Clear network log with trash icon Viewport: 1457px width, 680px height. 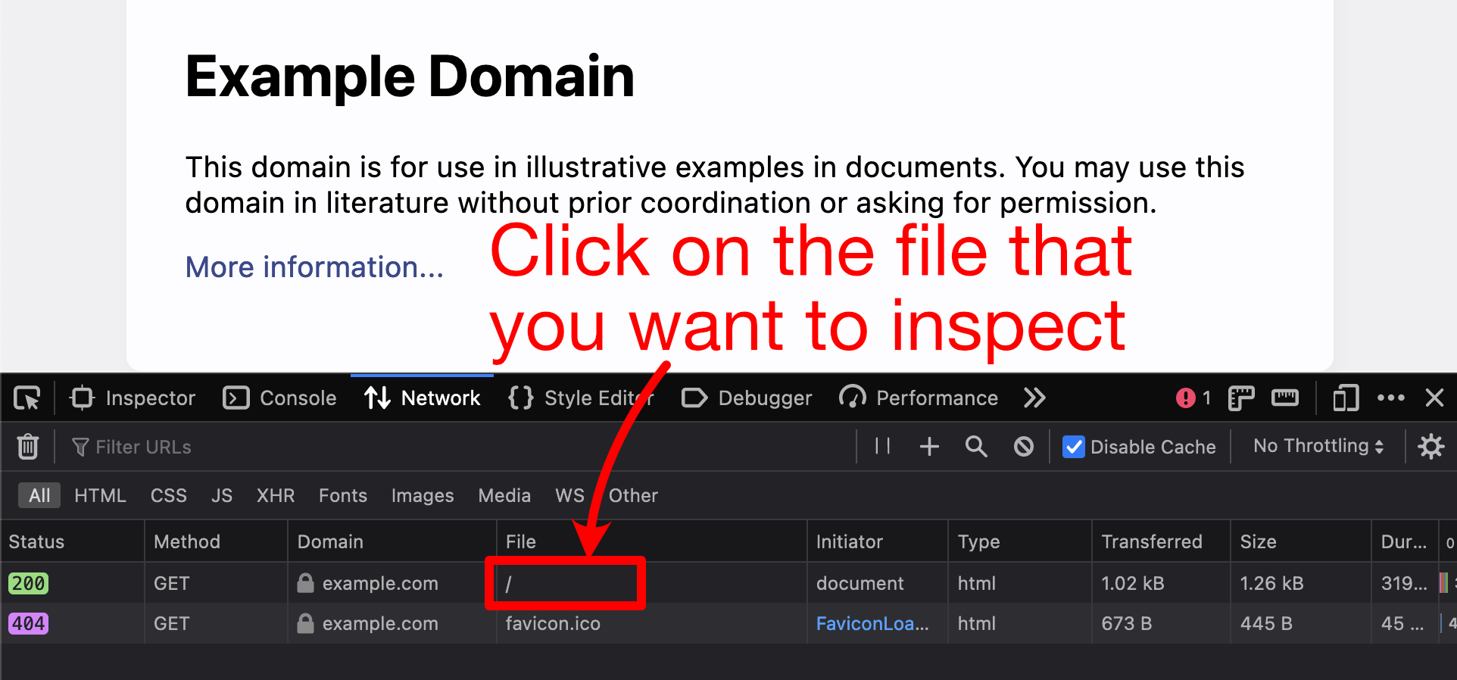pyautogui.click(x=28, y=447)
